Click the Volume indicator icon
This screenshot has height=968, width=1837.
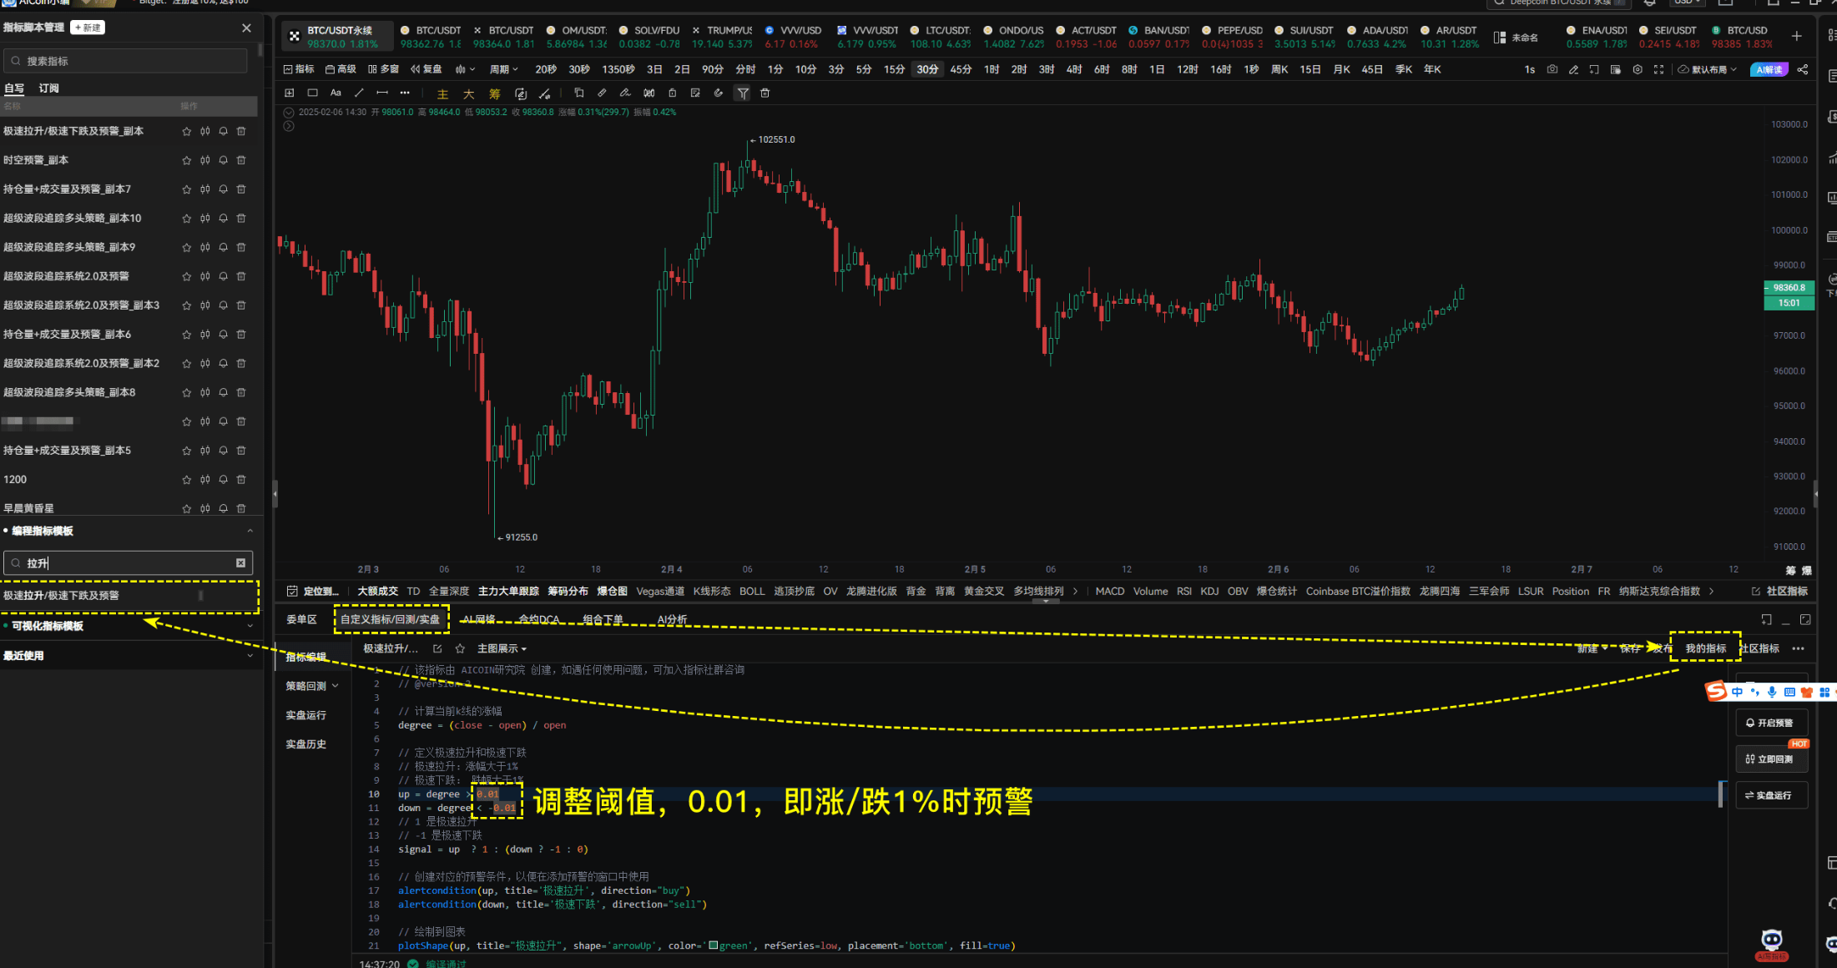tap(1147, 590)
